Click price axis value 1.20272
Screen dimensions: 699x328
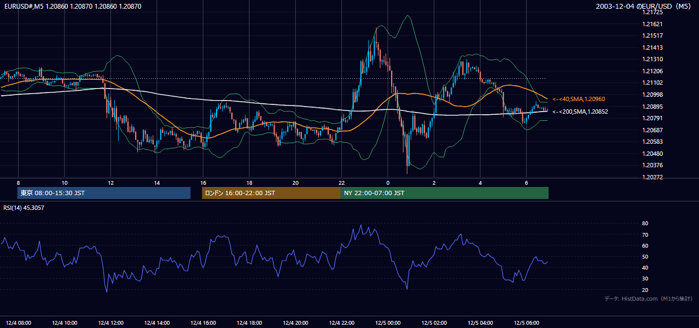point(654,177)
